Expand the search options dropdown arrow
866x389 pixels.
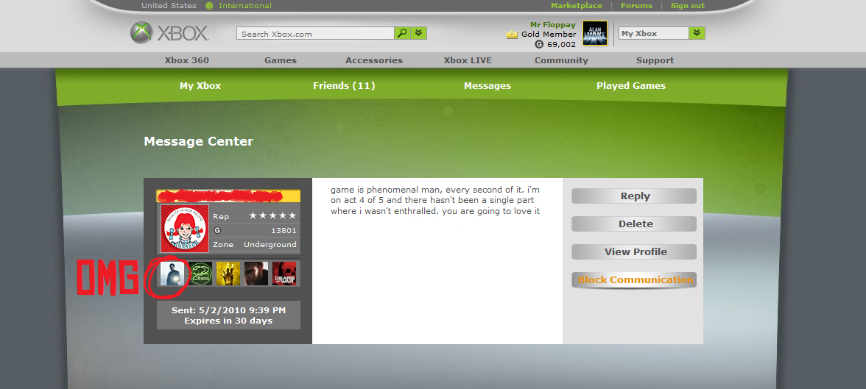tap(418, 33)
